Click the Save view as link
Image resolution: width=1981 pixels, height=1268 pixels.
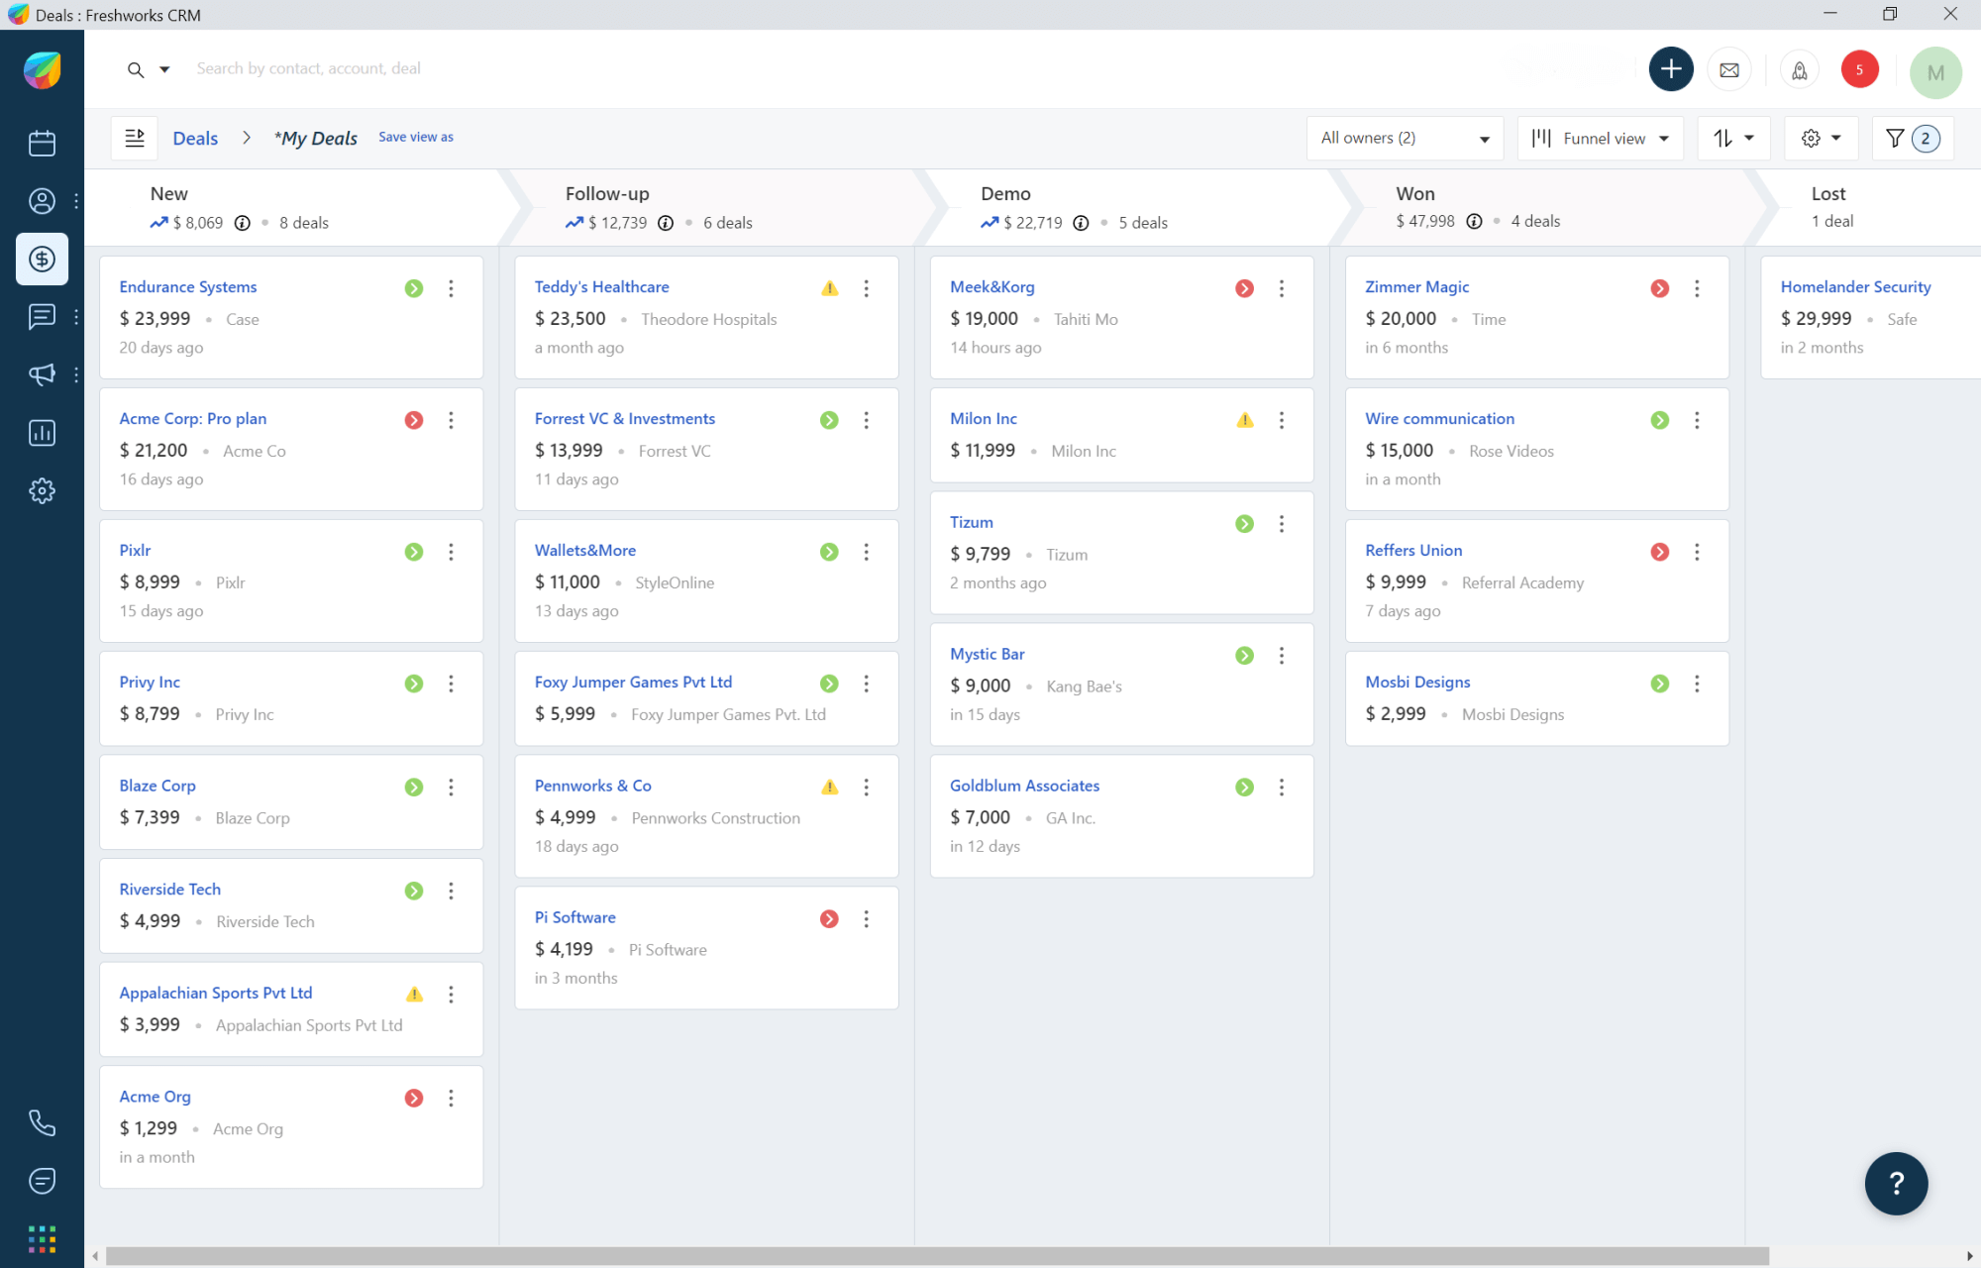click(415, 137)
